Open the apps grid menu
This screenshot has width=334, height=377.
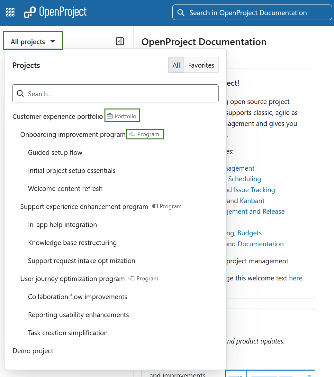click(x=10, y=12)
